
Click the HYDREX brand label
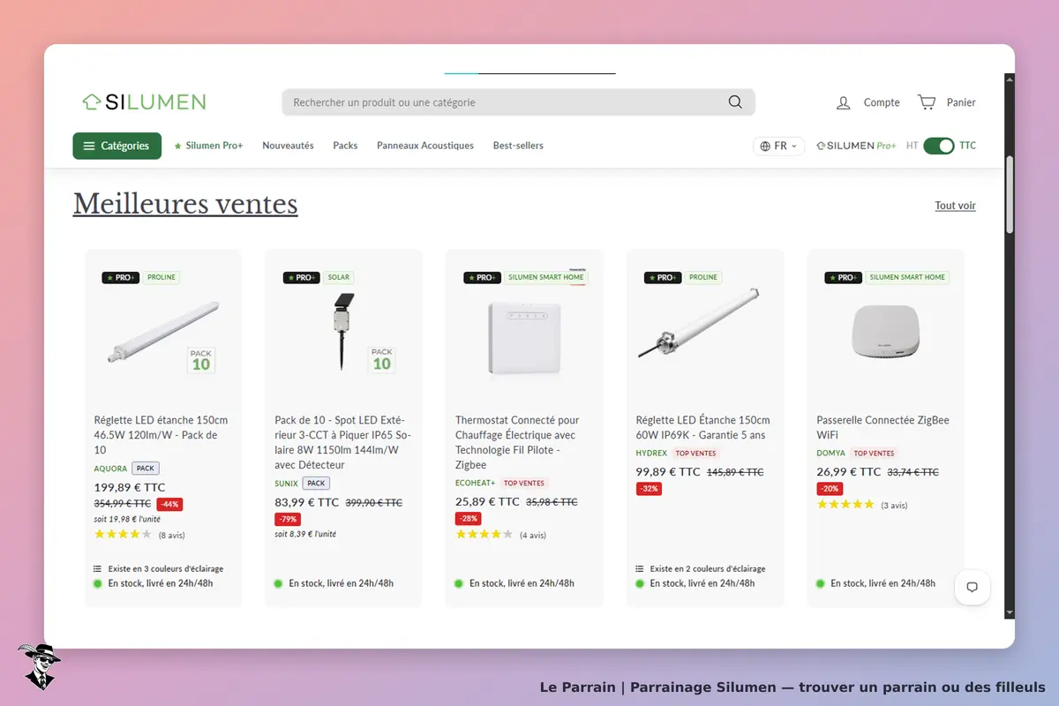click(x=651, y=454)
